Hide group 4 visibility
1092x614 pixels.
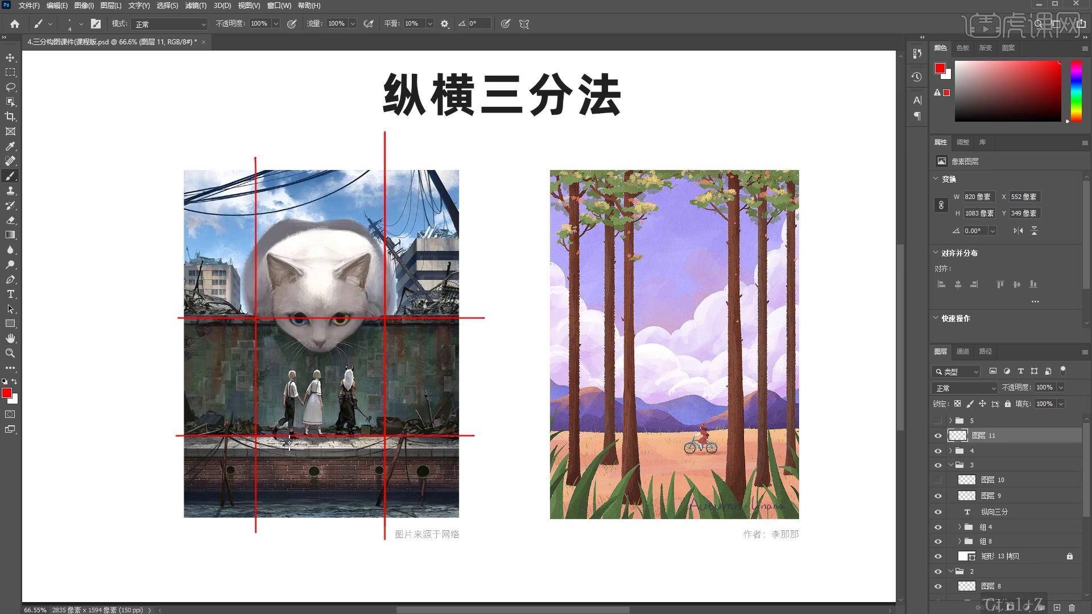(x=938, y=451)
